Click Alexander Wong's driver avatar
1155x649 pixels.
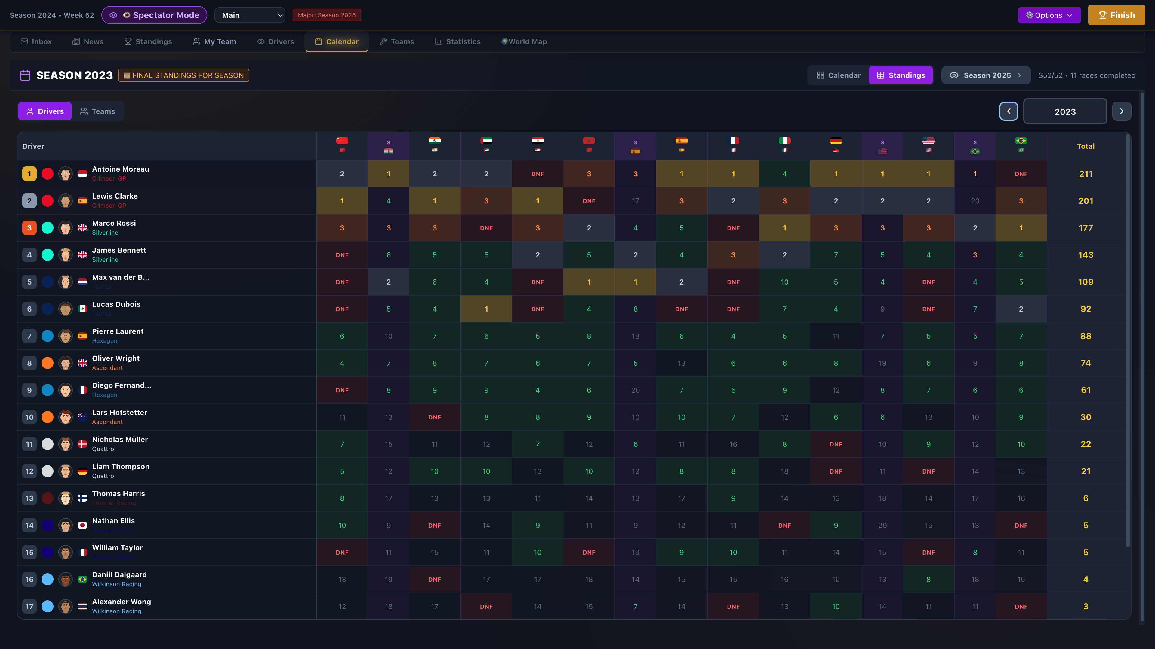pos(66,606)
